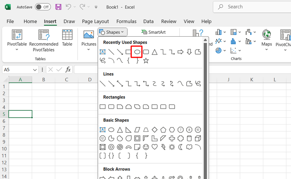Click the Insert Function fx button
The height and width of the screenshot is (179, 291).
68,69
